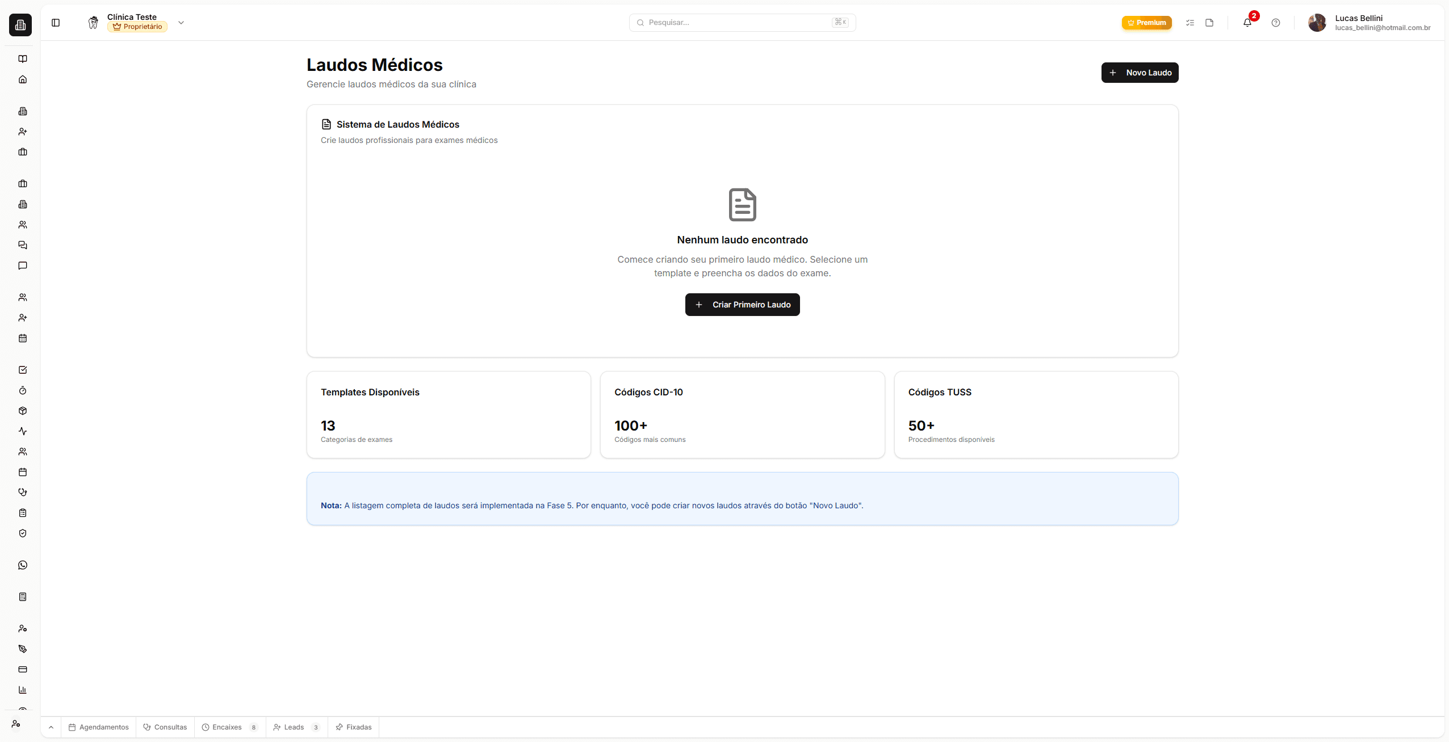Click the help question mark icon
The width and height of the screenshot is (1449, 742).
[1275, 23]
